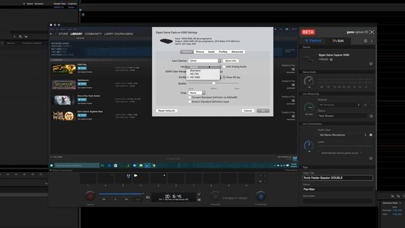Toggle the fullscreen icon beside game capture HD
The width and height of the screenshot is (405, 228).
coord(371,32)
